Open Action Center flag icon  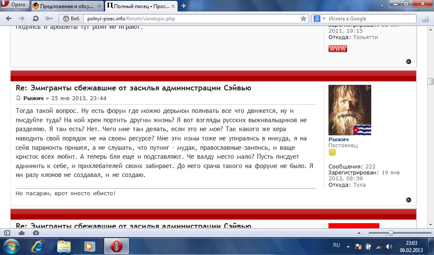[x=359, y=247]
